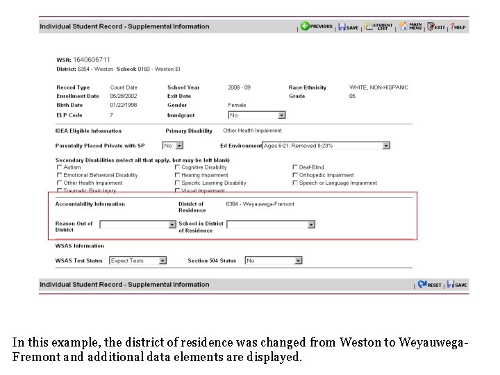Image resolution: width=500 pixels, height=375 pixels.
Task: Click the Gender value Female
Action: tap(237, 105)
